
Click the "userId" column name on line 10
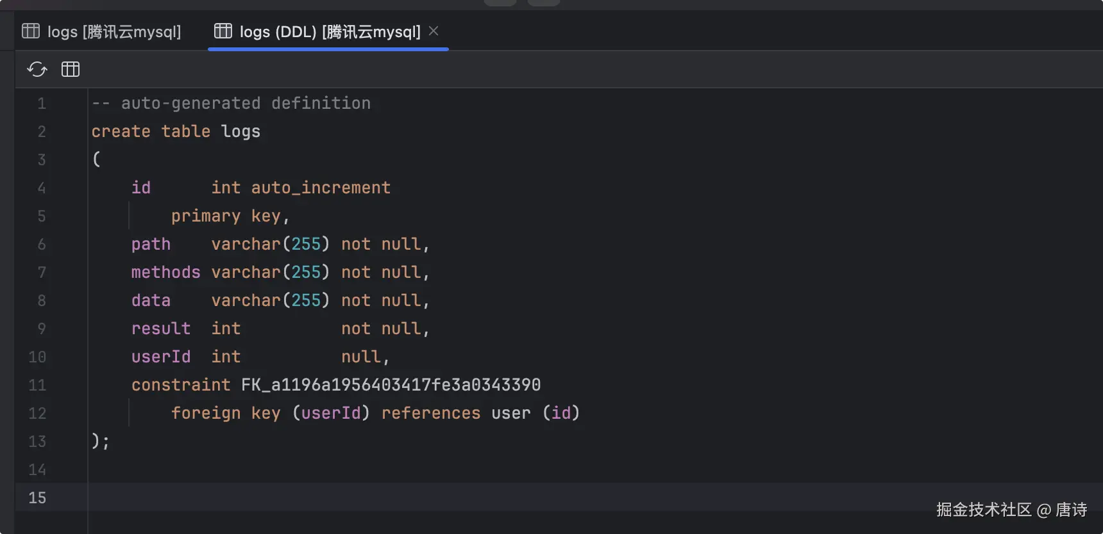[160, 357]
